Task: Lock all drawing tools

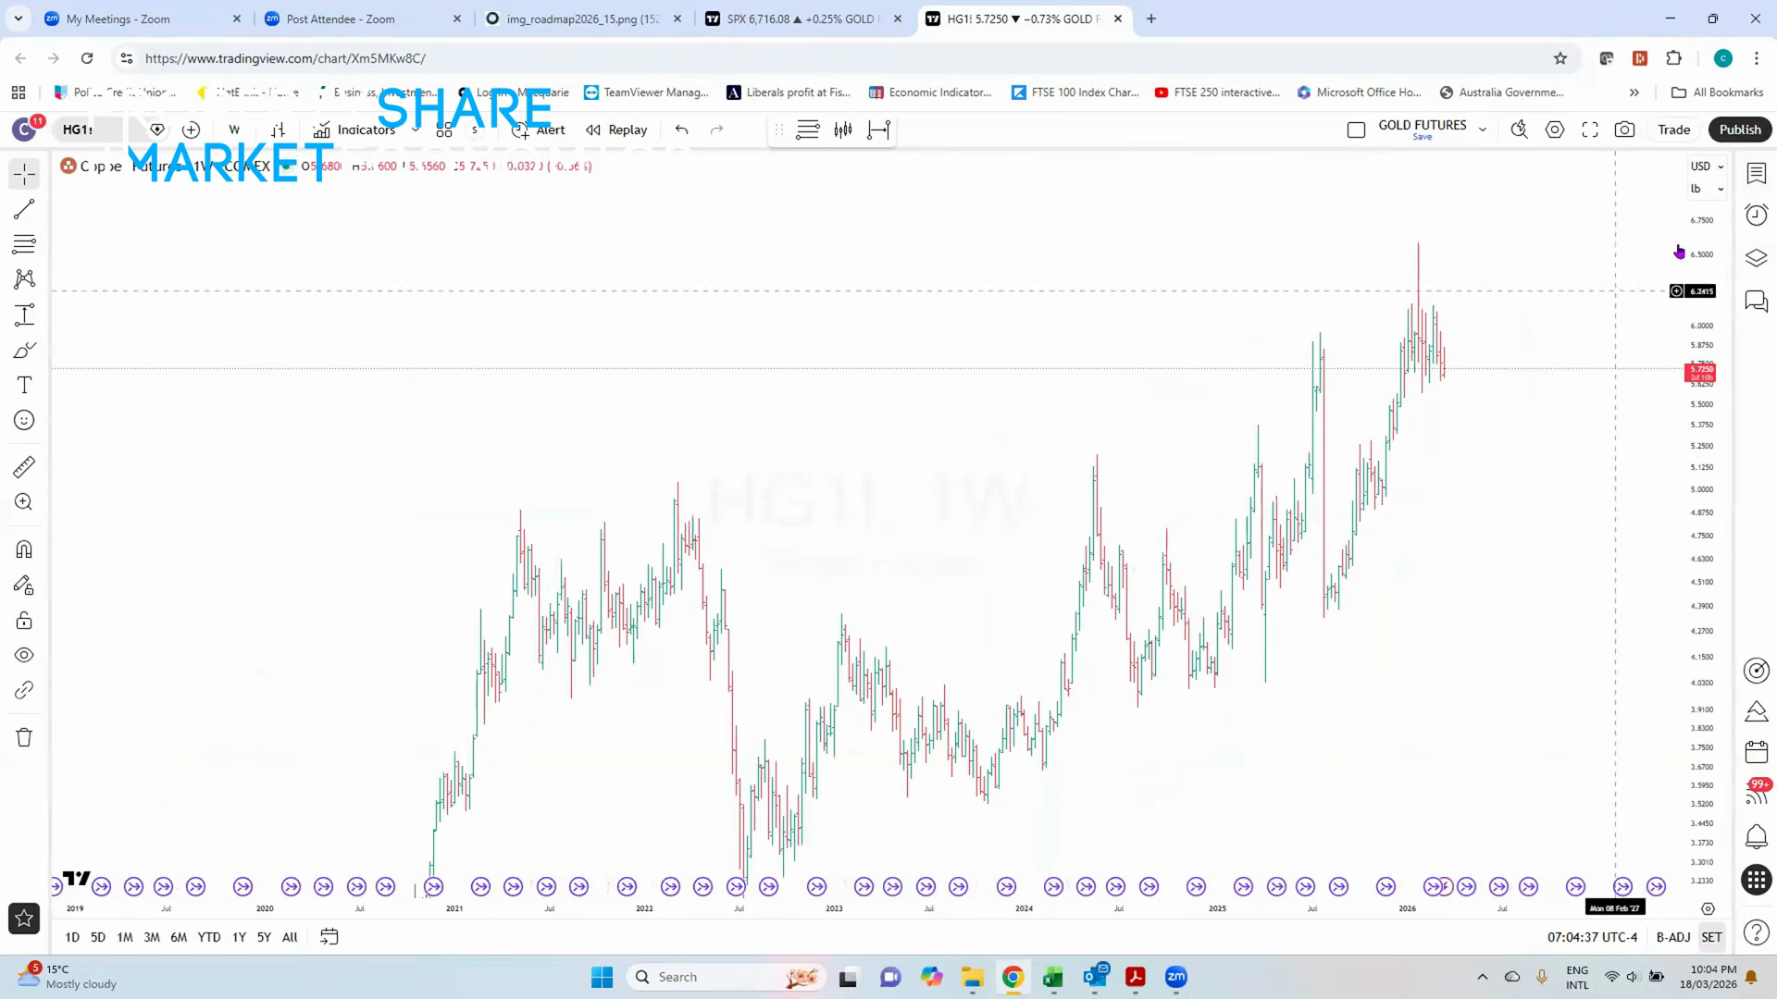Action: click(x=23, y=620)
